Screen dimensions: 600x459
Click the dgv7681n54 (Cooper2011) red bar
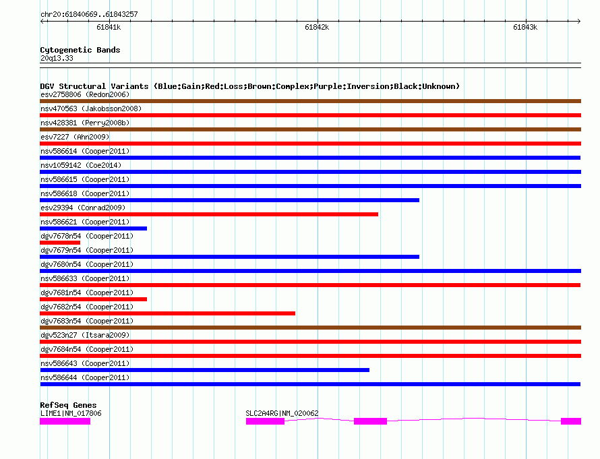point(93,299)
